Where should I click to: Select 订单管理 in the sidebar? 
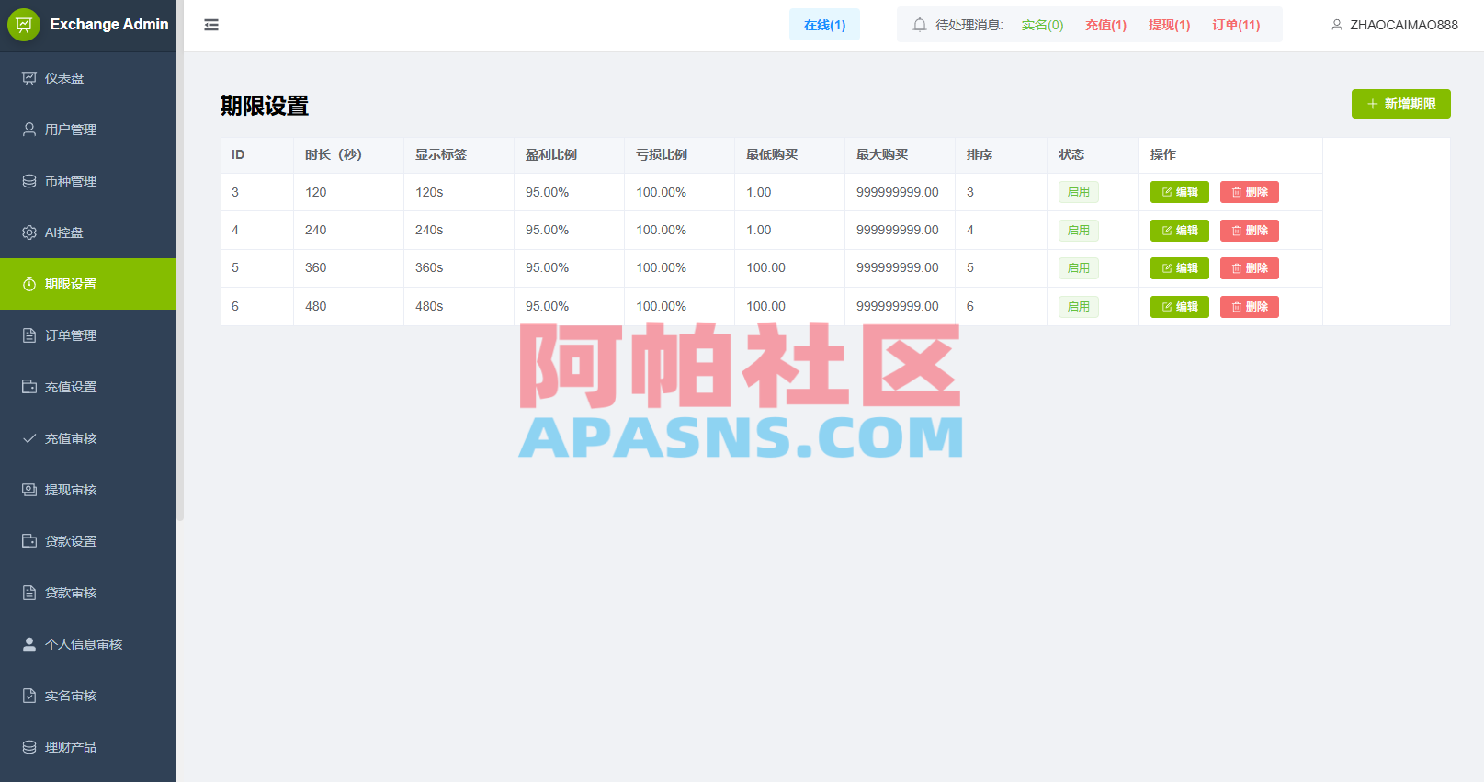coord(88,335)
